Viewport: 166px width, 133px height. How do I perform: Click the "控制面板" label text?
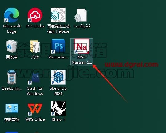12,119
